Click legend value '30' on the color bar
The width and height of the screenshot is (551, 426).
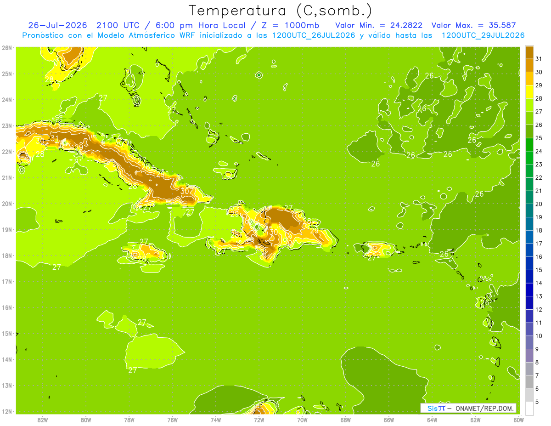pyautogui.click(x=539, y=72)
